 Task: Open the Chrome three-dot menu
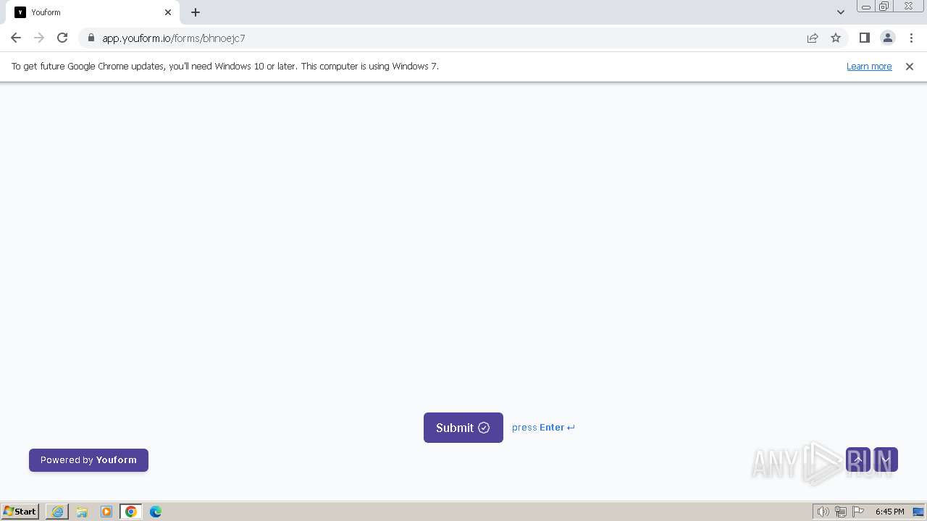tap(911, 38)
